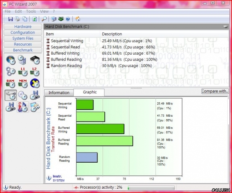Switch to the Information tab
The width and height of the screenshot is (232, 193).
(x=59, y=93)
